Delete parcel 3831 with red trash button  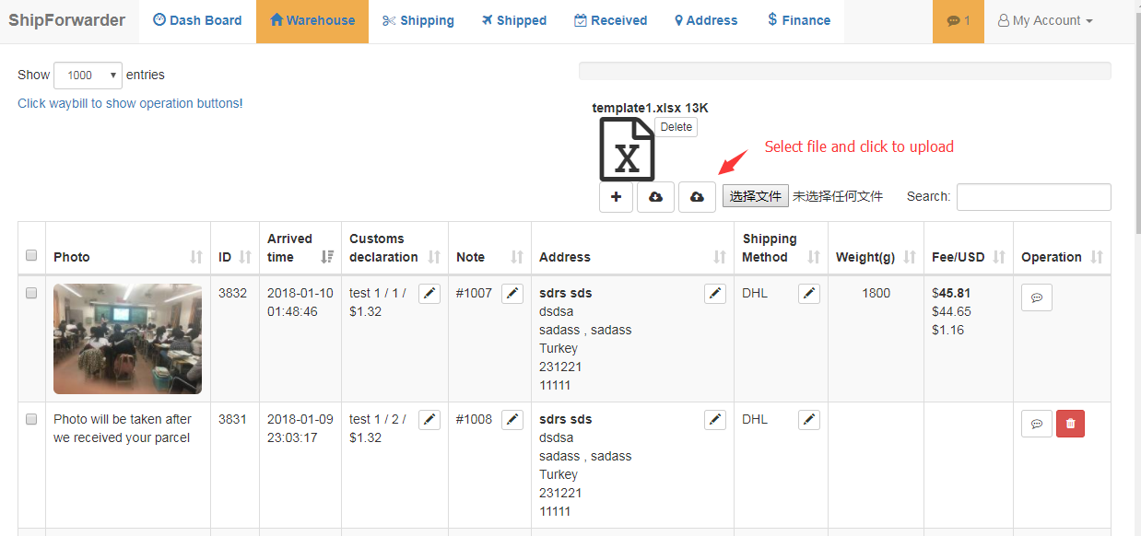pyautogui.click(x=1070, y=424)
